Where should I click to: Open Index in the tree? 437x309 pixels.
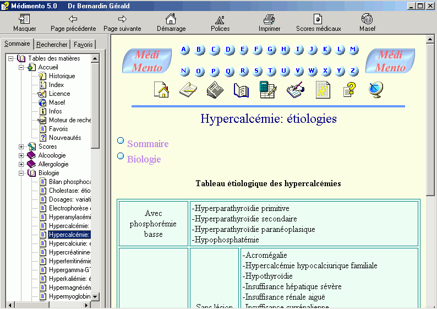click(56, 85)
